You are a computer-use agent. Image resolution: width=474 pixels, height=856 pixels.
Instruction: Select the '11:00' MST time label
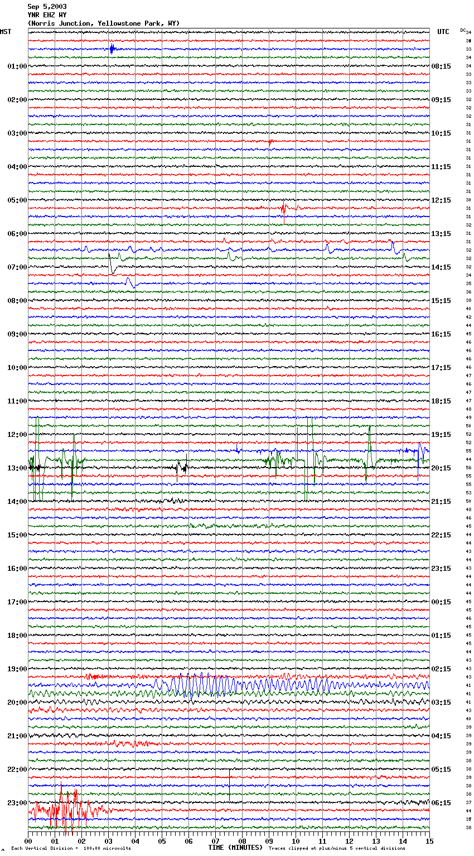click(x=17, y=401)
